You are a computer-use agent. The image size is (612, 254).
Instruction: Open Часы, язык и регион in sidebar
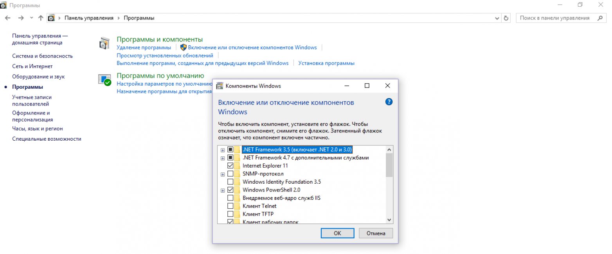pyautogui.click(x=37, y=129)
